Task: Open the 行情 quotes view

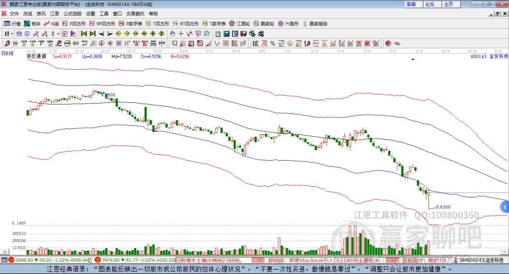Action: pos(12,24)
